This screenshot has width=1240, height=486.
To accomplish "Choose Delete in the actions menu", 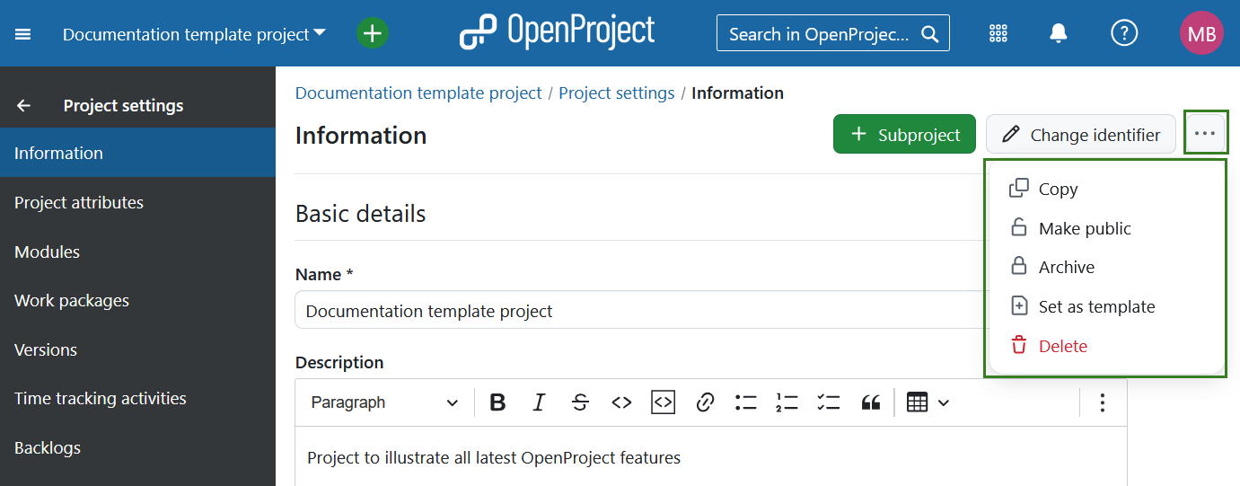I will 1105,346.
